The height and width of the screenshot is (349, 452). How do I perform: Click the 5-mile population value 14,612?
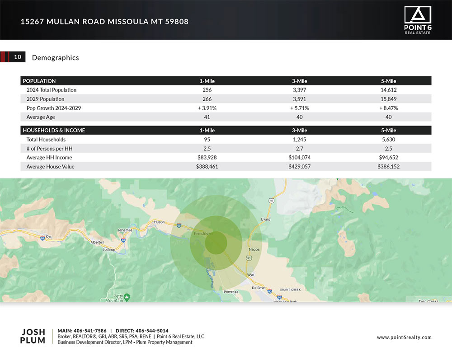coord(389,90)
